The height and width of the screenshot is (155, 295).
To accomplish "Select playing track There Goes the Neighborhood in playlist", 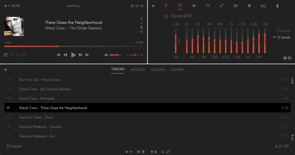I will click(147, 108).
